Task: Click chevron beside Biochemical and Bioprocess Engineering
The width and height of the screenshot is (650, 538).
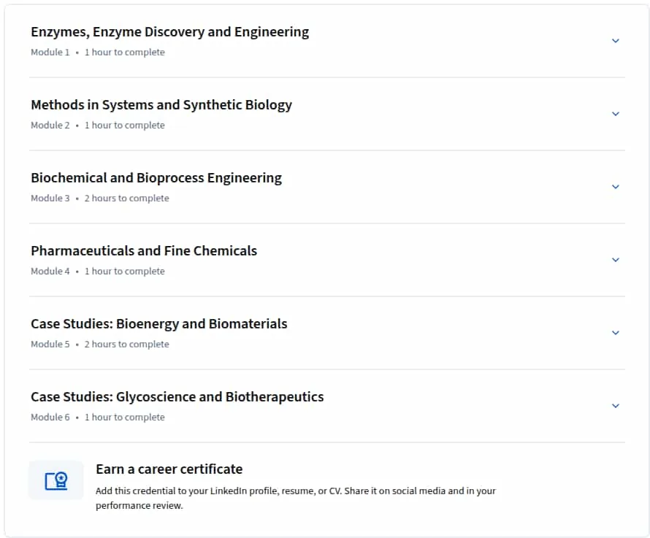Action: click(x=615, y=187)
